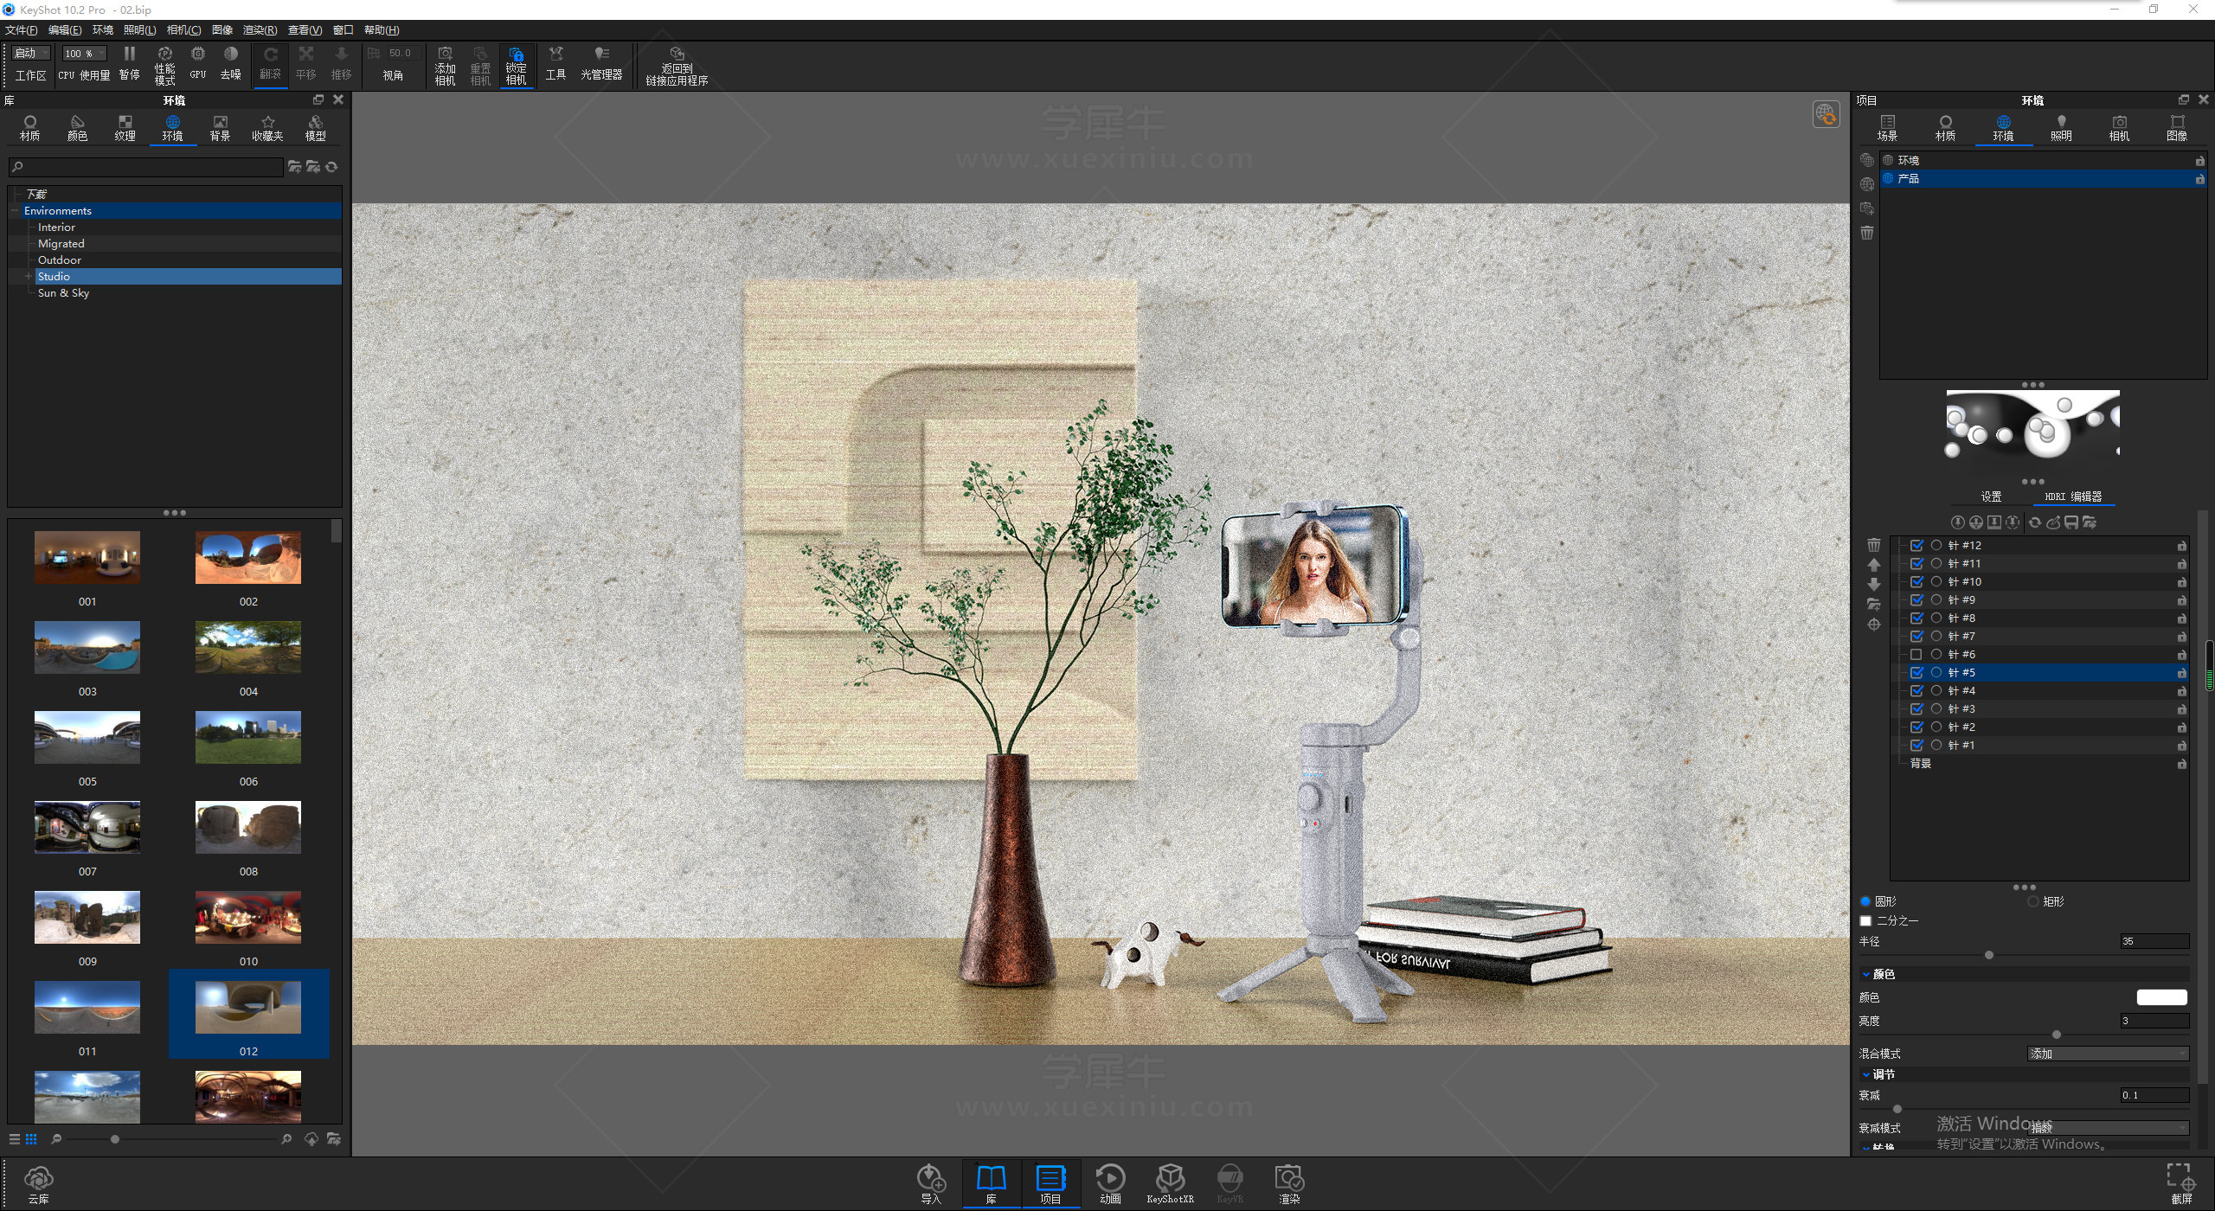2215x1211 pixels.
Task: Click 返回到链接应用程序 toolbar button
Action: [677, 66]
